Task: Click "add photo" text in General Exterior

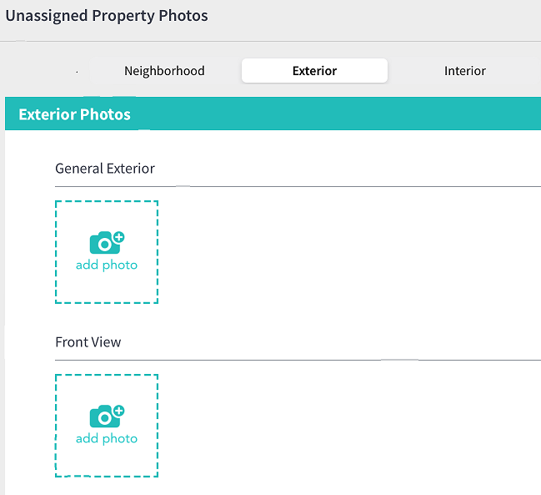Action: pyautogui.click(x=107, y=265)
